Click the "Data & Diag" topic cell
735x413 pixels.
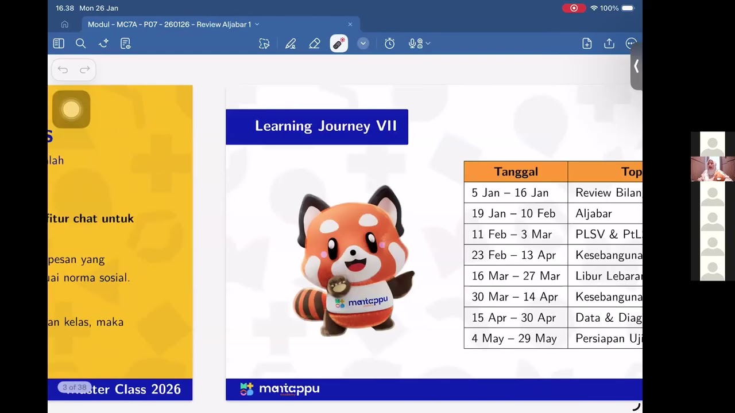(605, 318)
